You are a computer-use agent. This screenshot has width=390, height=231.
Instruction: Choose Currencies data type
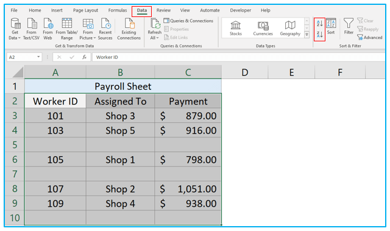[x=263, y=29]
